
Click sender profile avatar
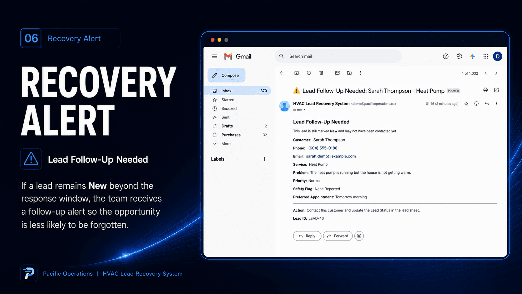pos(284,106)
